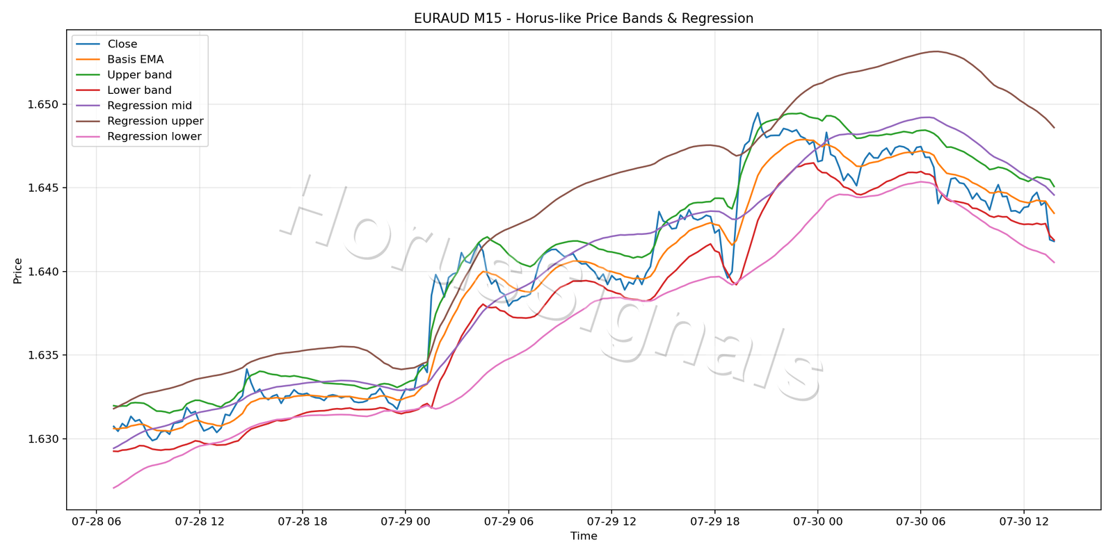Click the x-axis tick '07-30 12'

pos(1023,521)
